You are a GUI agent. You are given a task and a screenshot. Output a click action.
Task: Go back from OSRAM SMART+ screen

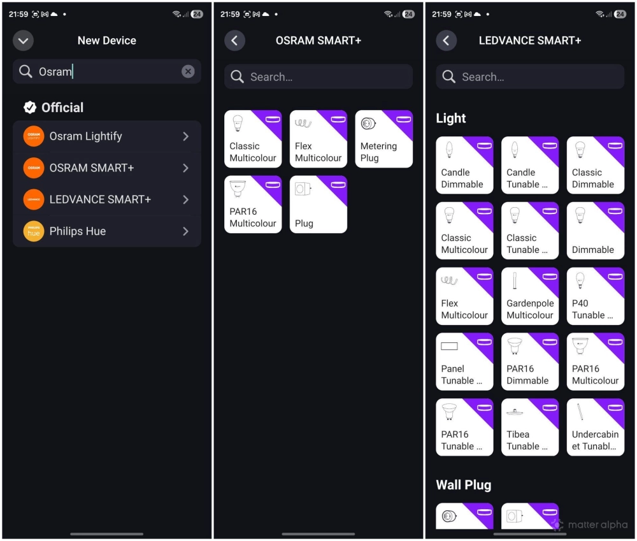click(235, 41)
